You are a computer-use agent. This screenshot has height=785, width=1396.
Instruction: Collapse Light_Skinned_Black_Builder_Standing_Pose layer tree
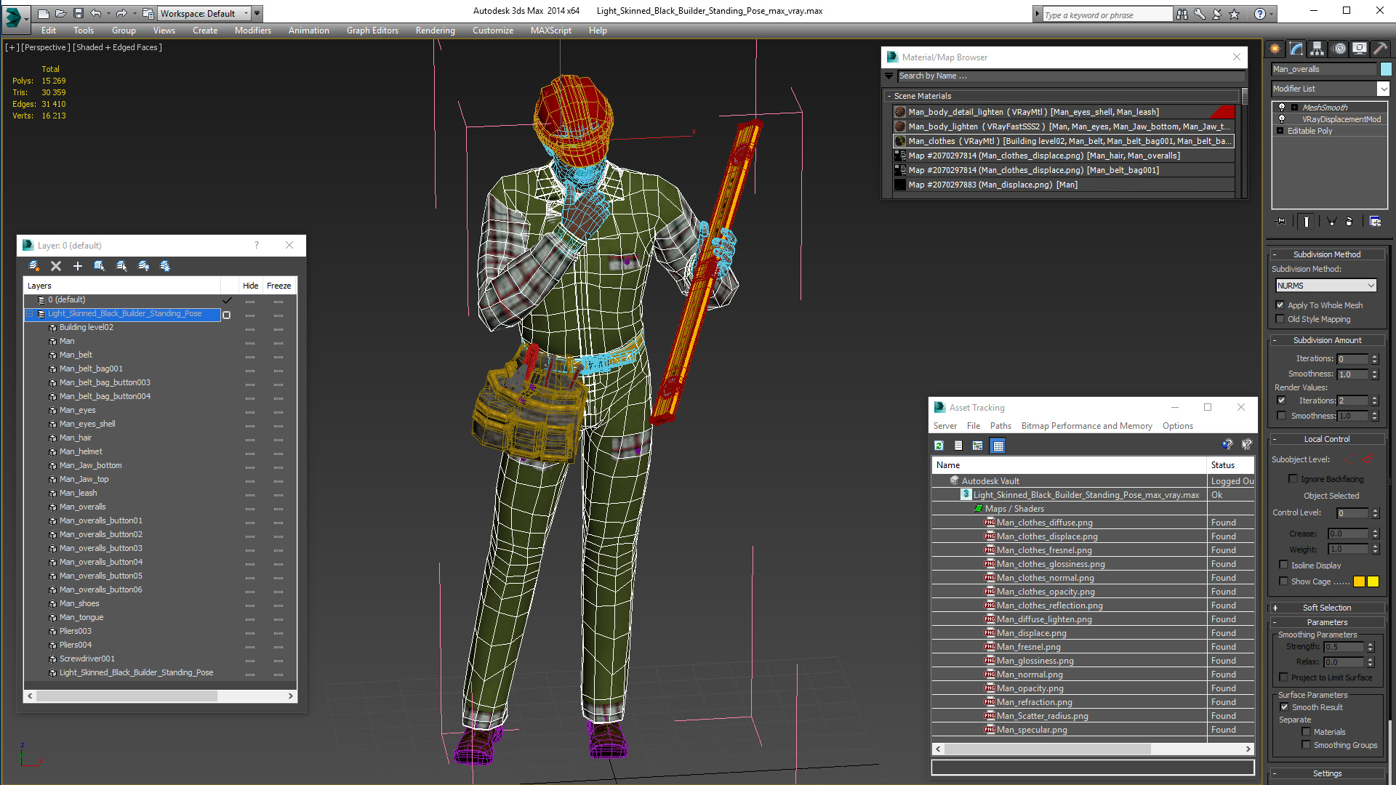pos(30,314)
